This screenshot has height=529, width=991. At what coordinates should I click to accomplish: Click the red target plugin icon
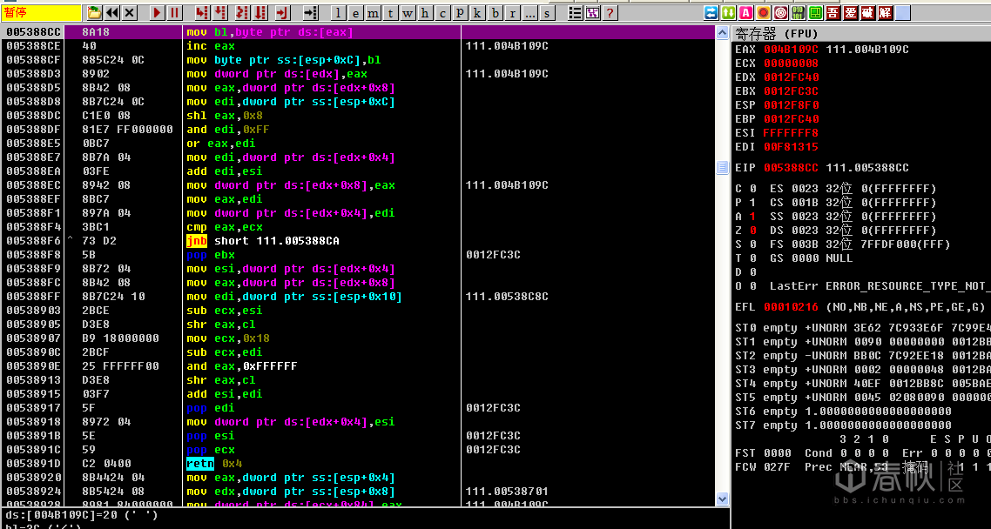[780, 13]
